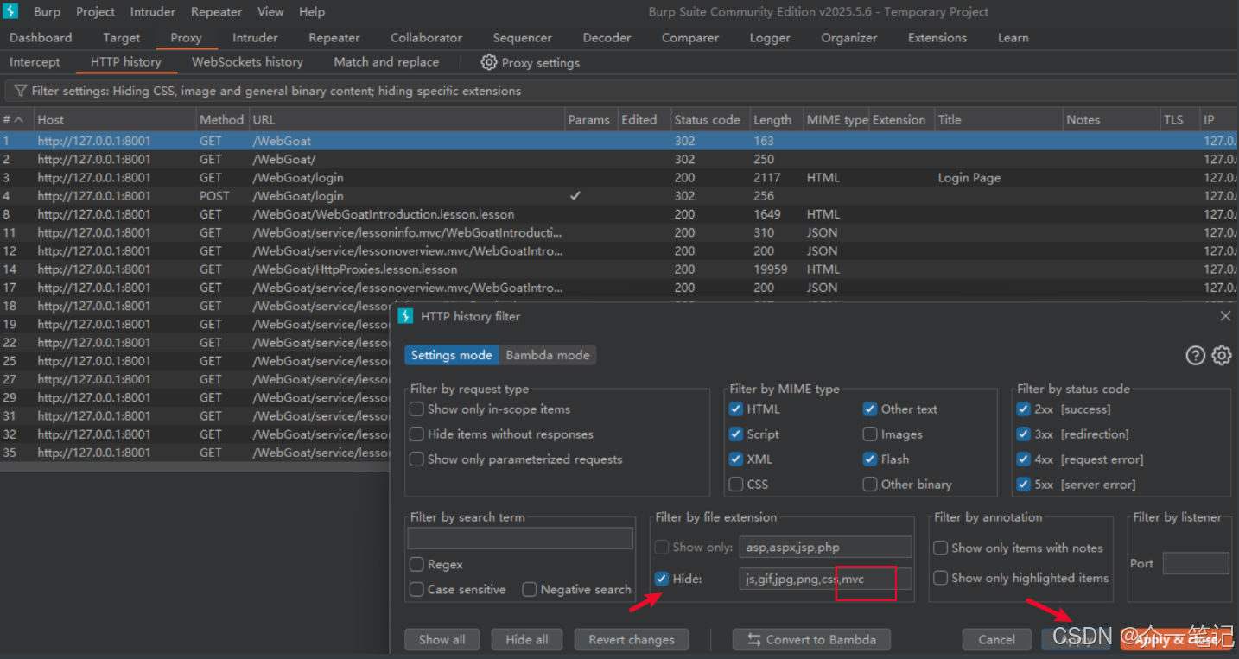The image size is (1239, 659).
Task: Enable Other binary MIME type filter
Action: [x=870, y=485]
